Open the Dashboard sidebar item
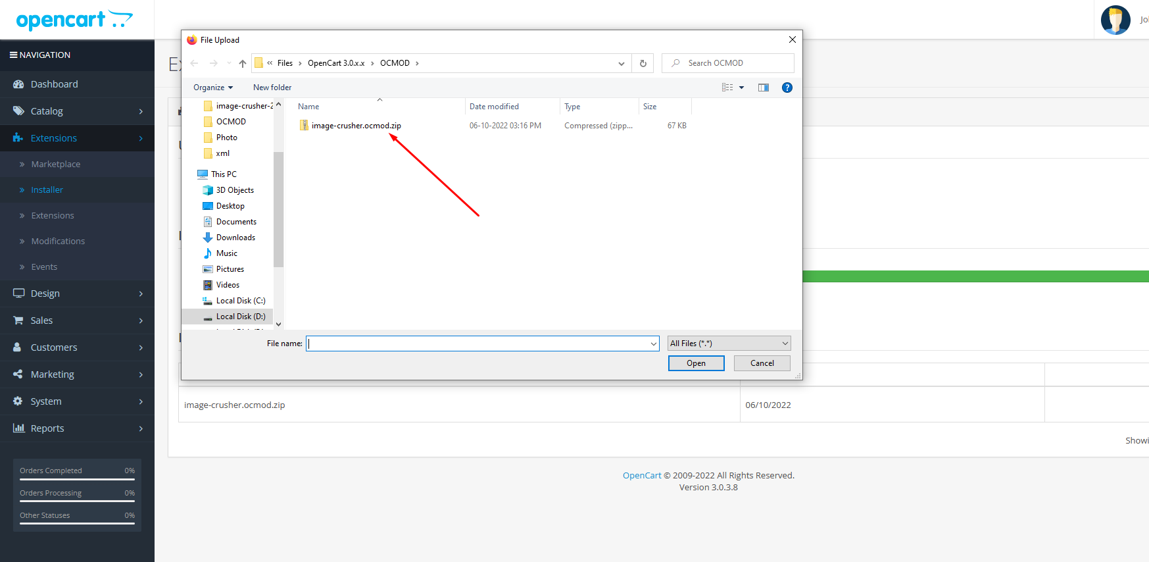This screenshot has height=562, width=1149. [x=77, y=84]
